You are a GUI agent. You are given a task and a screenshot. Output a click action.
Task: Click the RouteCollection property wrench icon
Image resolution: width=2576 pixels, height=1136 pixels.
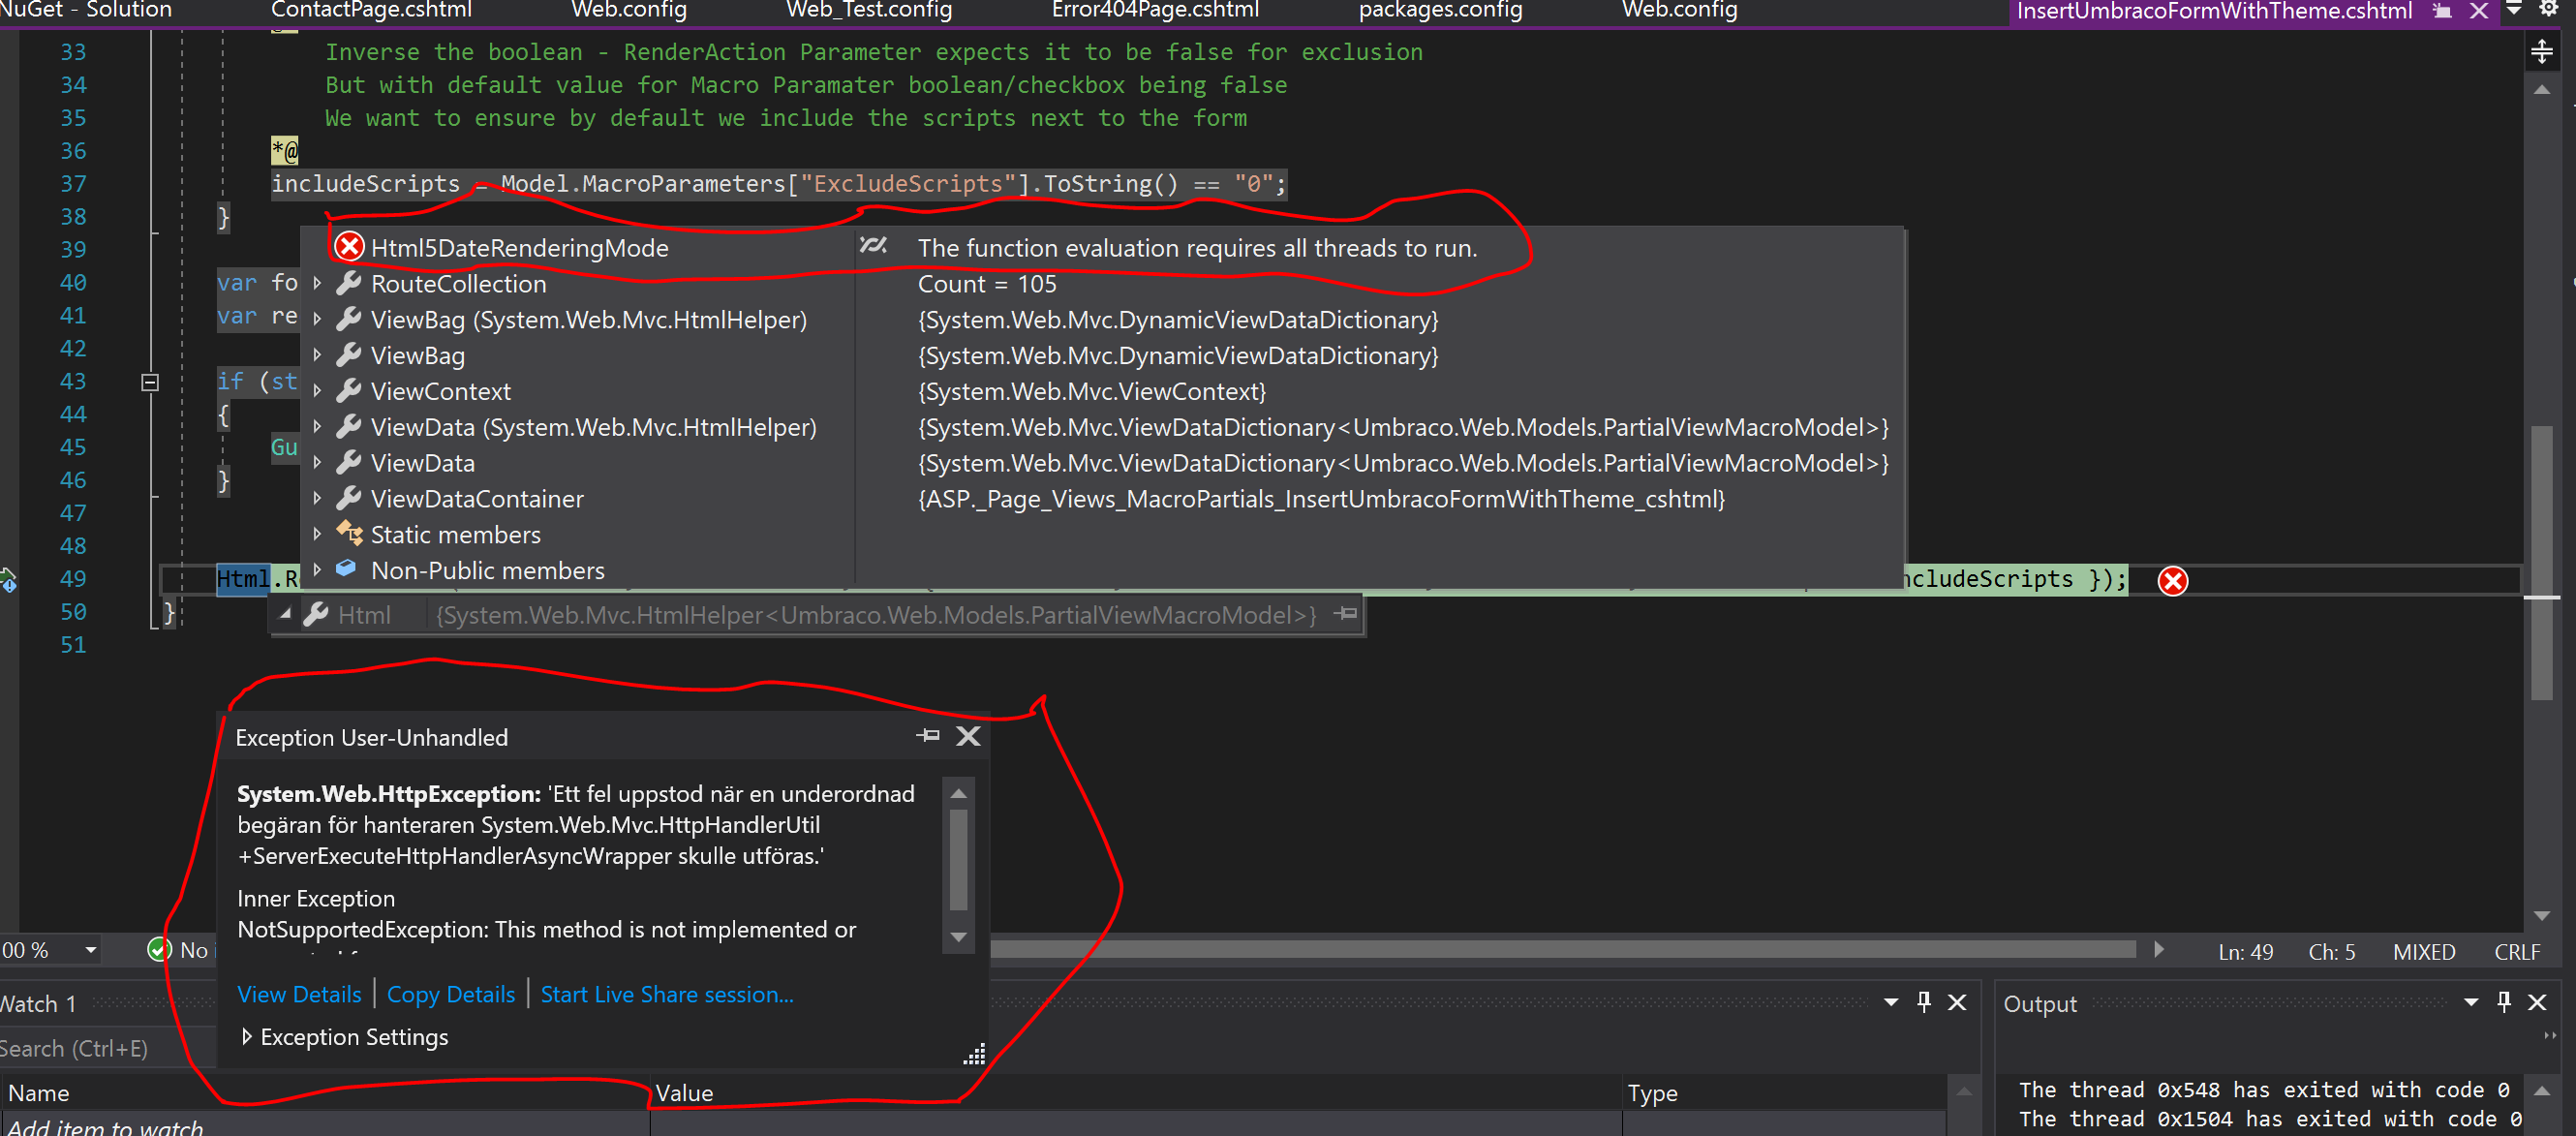(348, 283)
